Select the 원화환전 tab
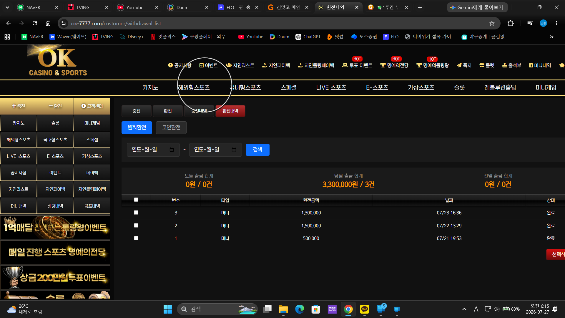 (137, 127)
